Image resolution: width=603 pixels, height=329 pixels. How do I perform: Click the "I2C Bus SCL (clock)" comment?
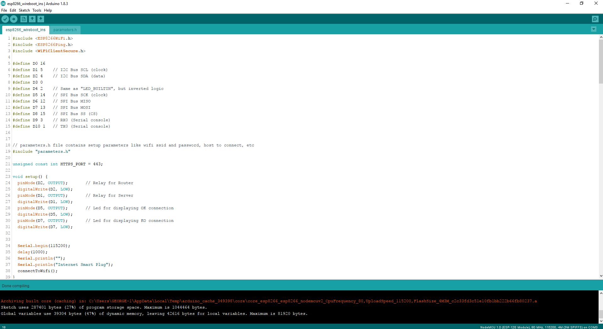pos(80,70)
